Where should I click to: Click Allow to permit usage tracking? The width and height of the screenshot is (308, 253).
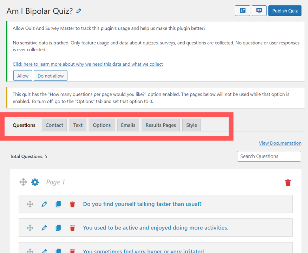click(x=22, y=75)
